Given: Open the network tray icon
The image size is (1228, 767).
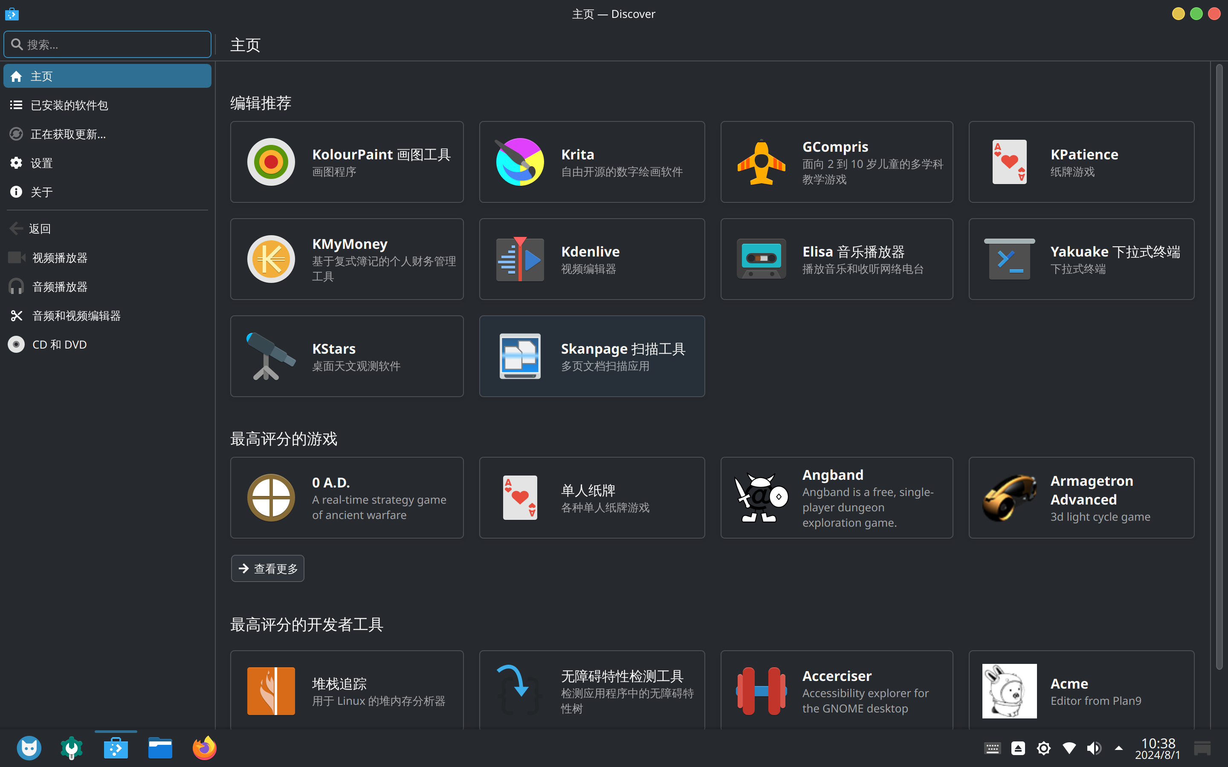Looking at the screenshot, I should click(1069, 748).
